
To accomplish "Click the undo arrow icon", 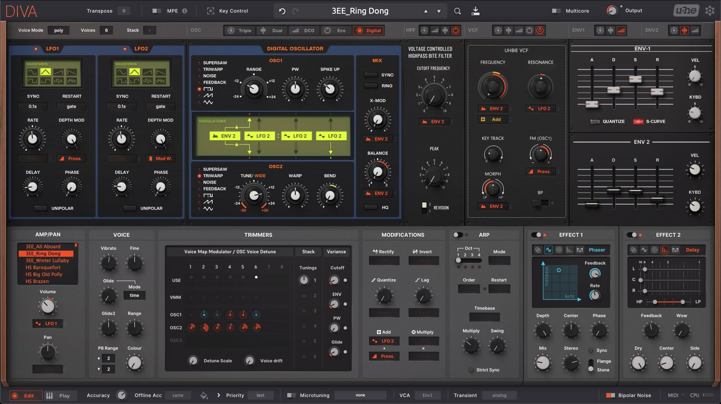I will pos(282,11).
